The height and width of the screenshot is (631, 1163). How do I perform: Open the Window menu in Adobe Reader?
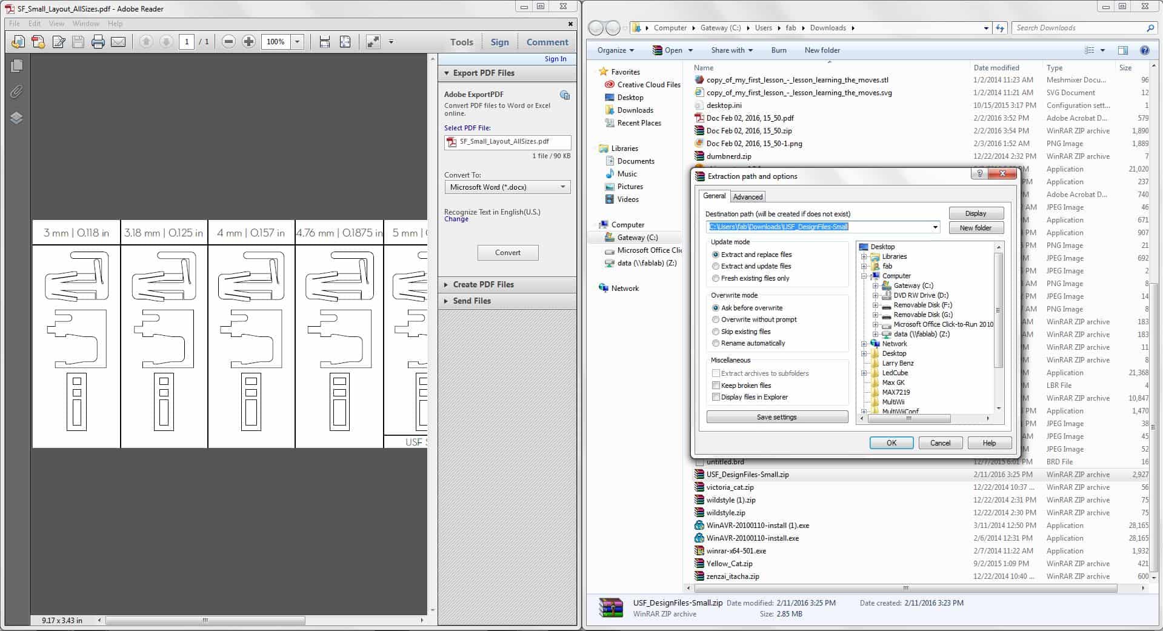[x=86, y=24]
